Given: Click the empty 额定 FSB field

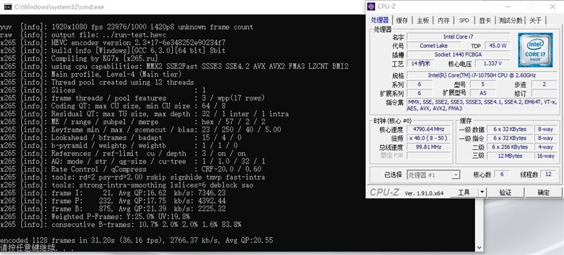Looking at the screenshot, I should (429, 156).
